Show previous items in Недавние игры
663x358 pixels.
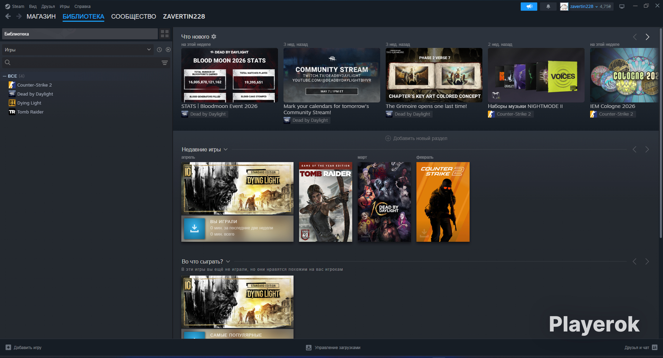pos(635,149)
